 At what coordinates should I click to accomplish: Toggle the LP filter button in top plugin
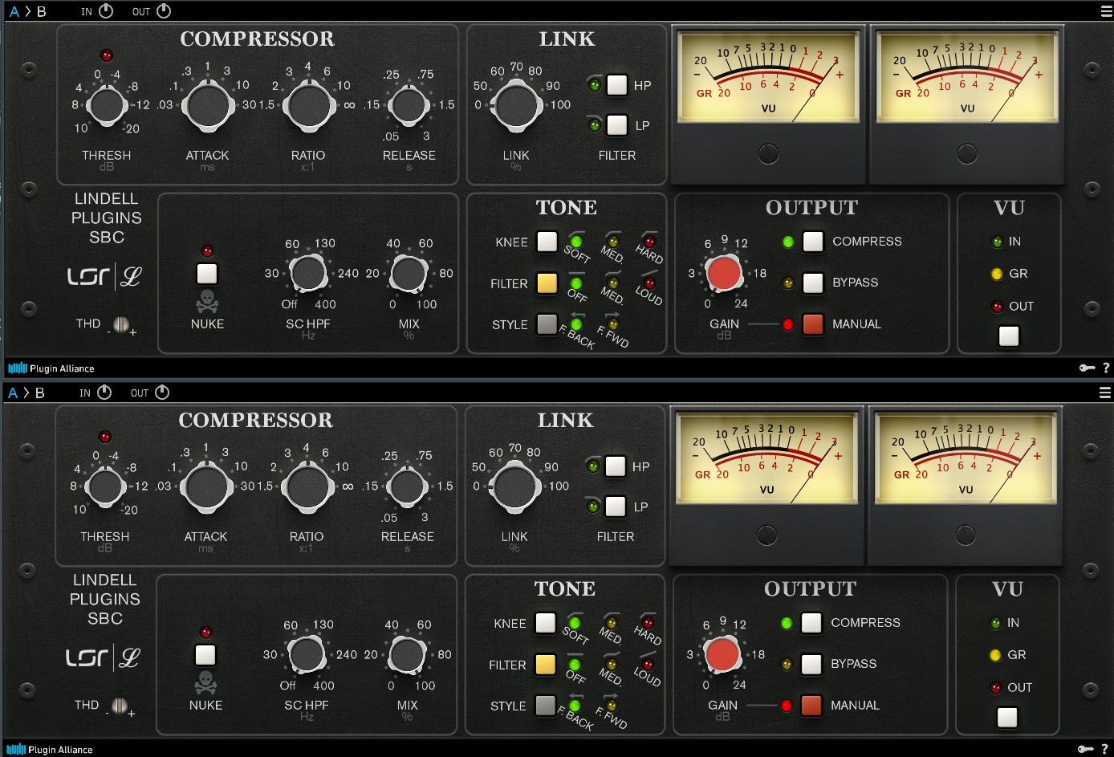tap(616, 125)
